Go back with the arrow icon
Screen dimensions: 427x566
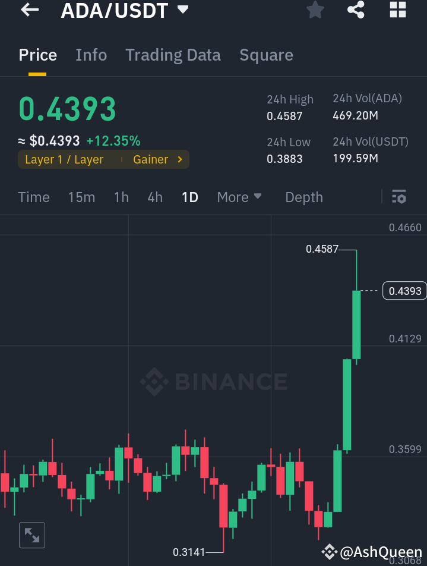tap(29, 10)
